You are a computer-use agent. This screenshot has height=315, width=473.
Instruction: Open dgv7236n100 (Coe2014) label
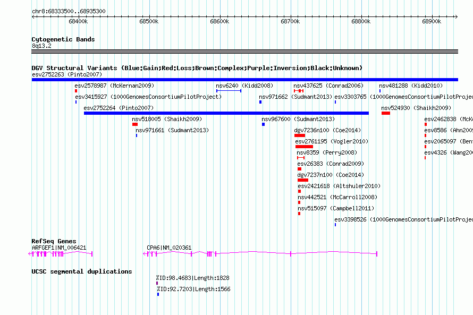click(327, 130)
